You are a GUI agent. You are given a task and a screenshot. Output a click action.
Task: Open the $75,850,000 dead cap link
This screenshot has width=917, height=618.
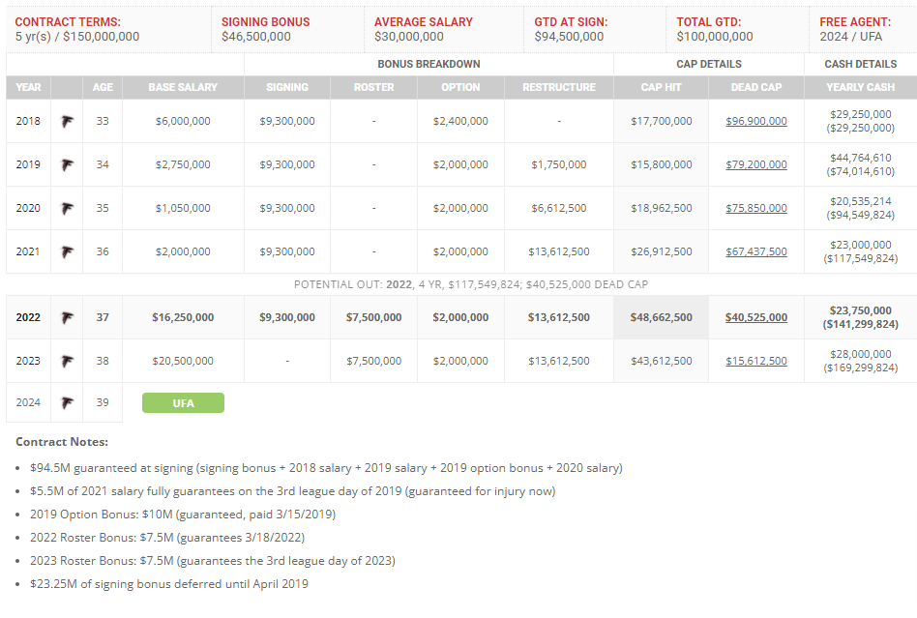756,208
